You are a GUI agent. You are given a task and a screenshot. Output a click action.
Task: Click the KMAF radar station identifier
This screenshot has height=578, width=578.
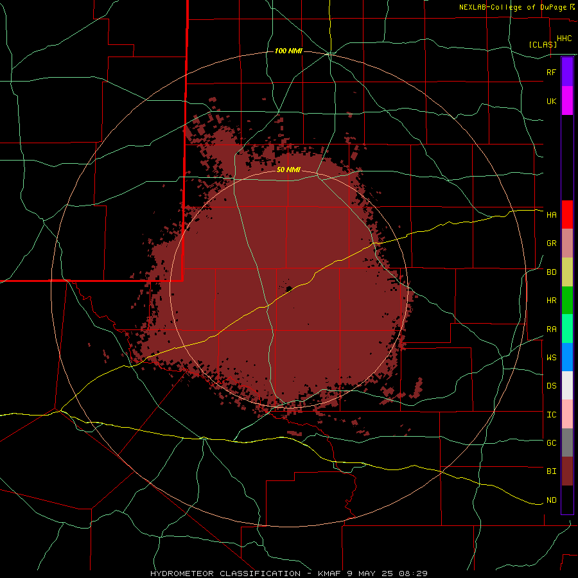click(x=330, y=574)
